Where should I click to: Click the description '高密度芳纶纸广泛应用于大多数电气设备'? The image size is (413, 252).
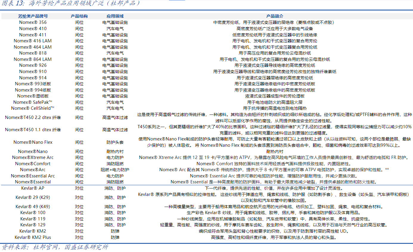point(275,29)
